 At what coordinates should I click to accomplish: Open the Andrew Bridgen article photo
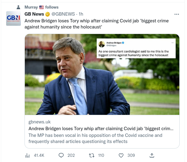(x=61, y=77)
